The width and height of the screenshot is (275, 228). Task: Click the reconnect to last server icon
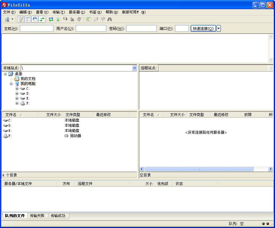tap(79, 19)
